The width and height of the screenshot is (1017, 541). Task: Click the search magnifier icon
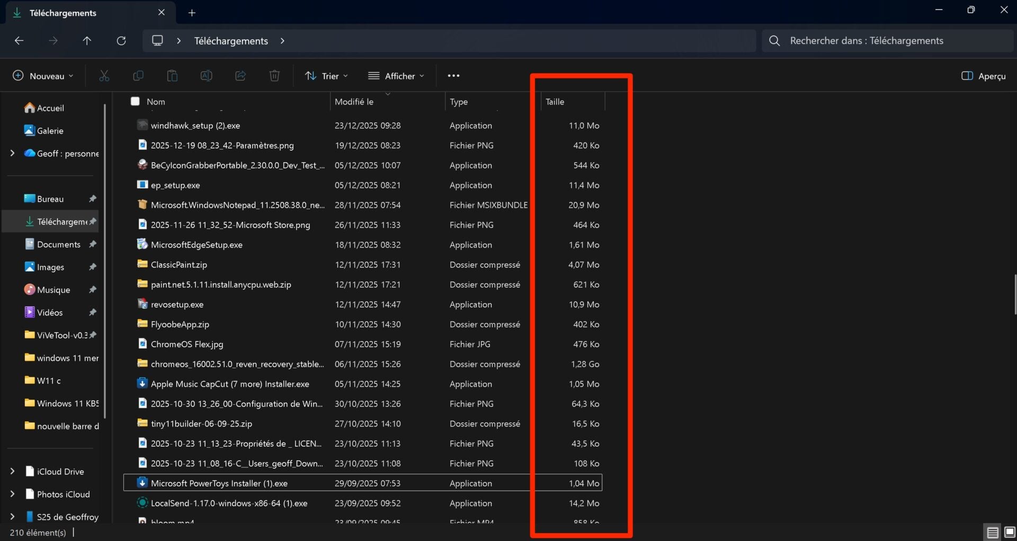click(774, 41)
